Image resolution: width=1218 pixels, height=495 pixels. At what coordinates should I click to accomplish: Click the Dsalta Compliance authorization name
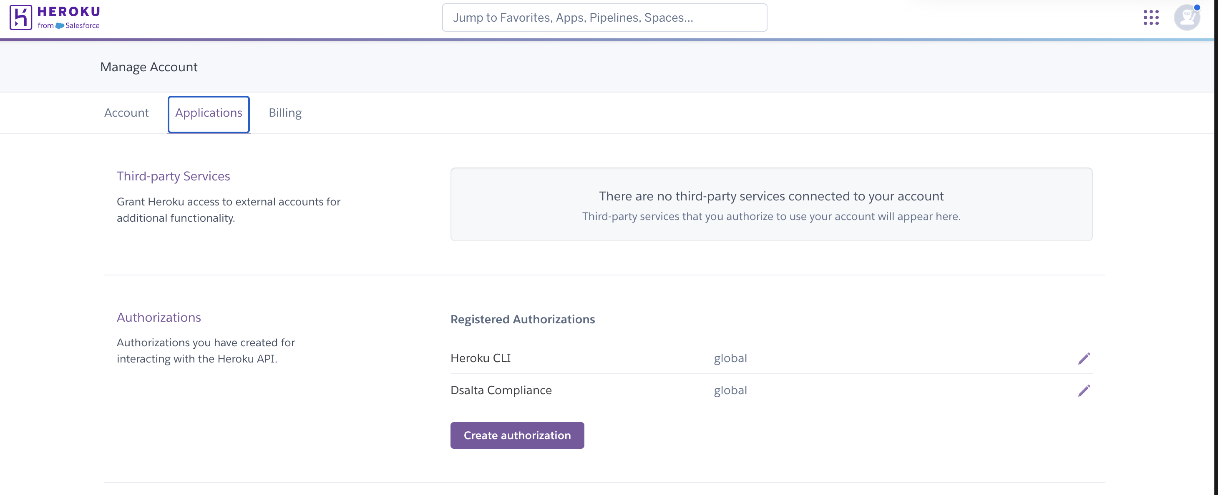[501, 390]
